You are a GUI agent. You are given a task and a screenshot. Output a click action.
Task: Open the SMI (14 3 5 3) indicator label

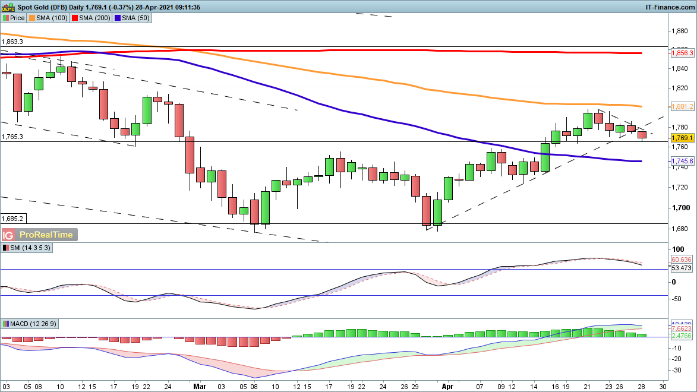coord(30,248)
